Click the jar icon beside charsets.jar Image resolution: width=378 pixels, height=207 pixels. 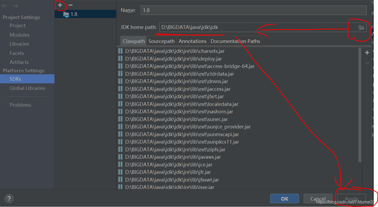click(x=120, y=51)
